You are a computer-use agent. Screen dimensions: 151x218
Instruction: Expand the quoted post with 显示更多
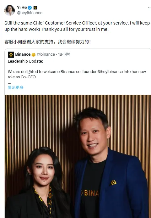pyautogui.click(x=16, y=87)
